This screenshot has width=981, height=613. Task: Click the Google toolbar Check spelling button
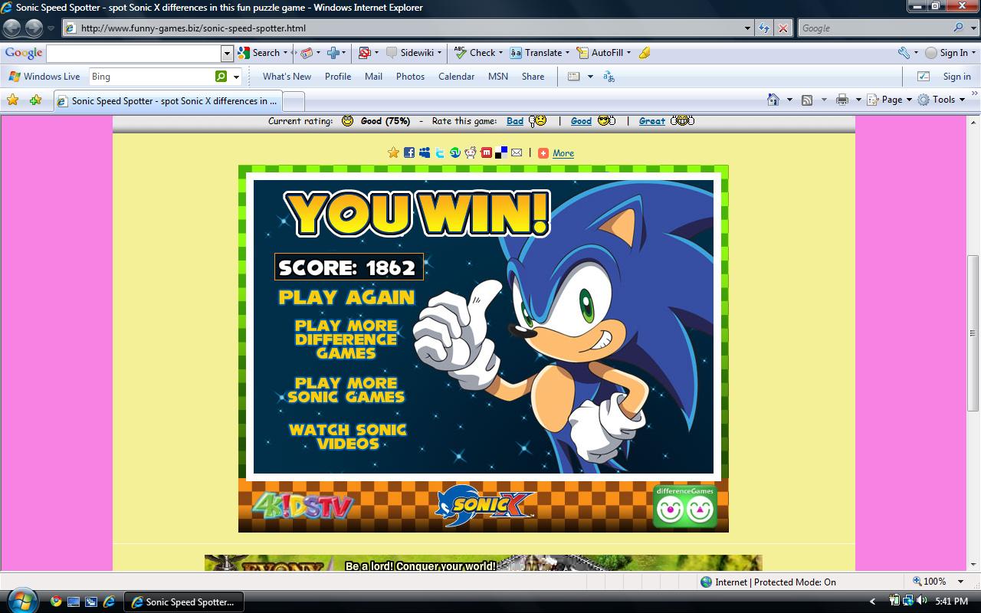click(x=475, y=53)
